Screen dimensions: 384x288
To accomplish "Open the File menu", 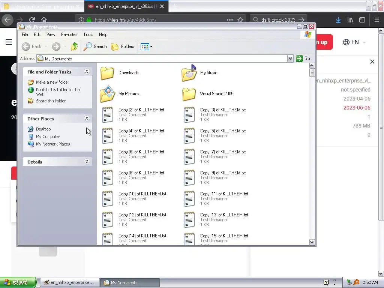I will click(x=25, y=34).
